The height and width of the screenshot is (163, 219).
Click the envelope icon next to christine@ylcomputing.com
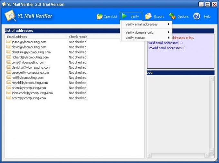point(9,52)
